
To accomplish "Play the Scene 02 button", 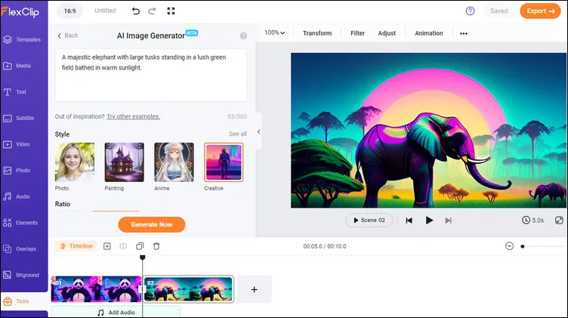I will [369, 221].
